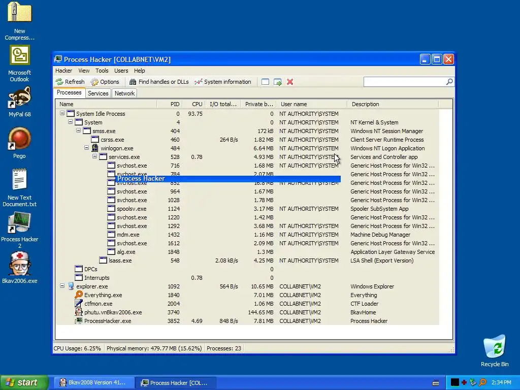Select the Pego desktop icon
Image resolution: width=520 pixels, height=390 pixels.
[x=19, y=143]
